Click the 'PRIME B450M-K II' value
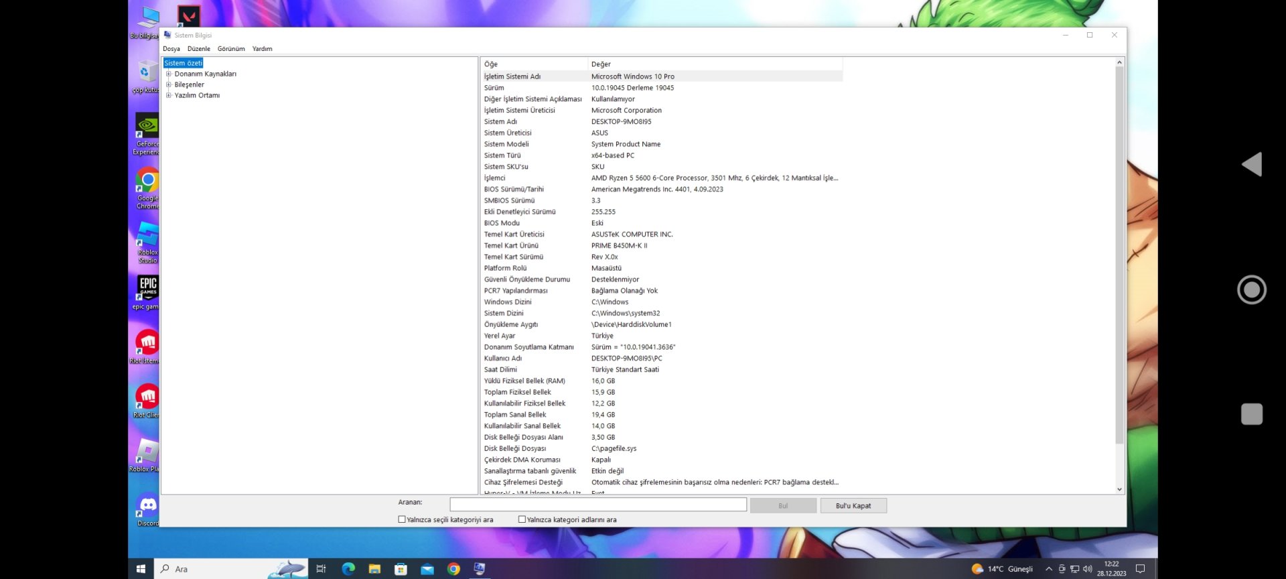Image resolution: width=1286 pixels, height=579 pixels. pos(619,245)
